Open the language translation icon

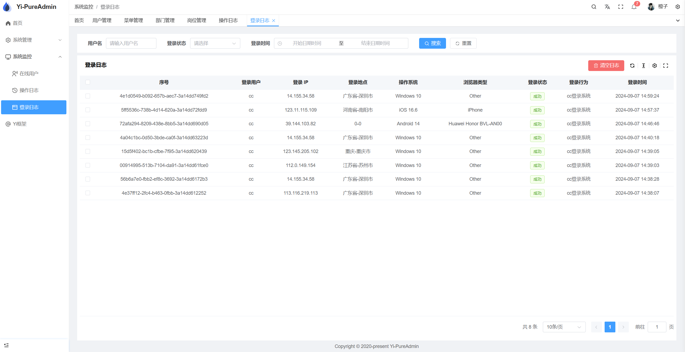(x=607, y=7)
